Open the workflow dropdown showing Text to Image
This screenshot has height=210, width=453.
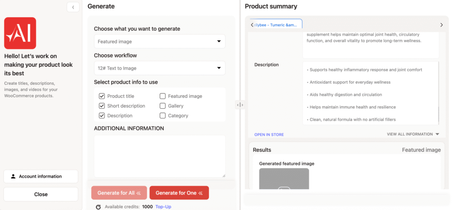pos(159,68)
